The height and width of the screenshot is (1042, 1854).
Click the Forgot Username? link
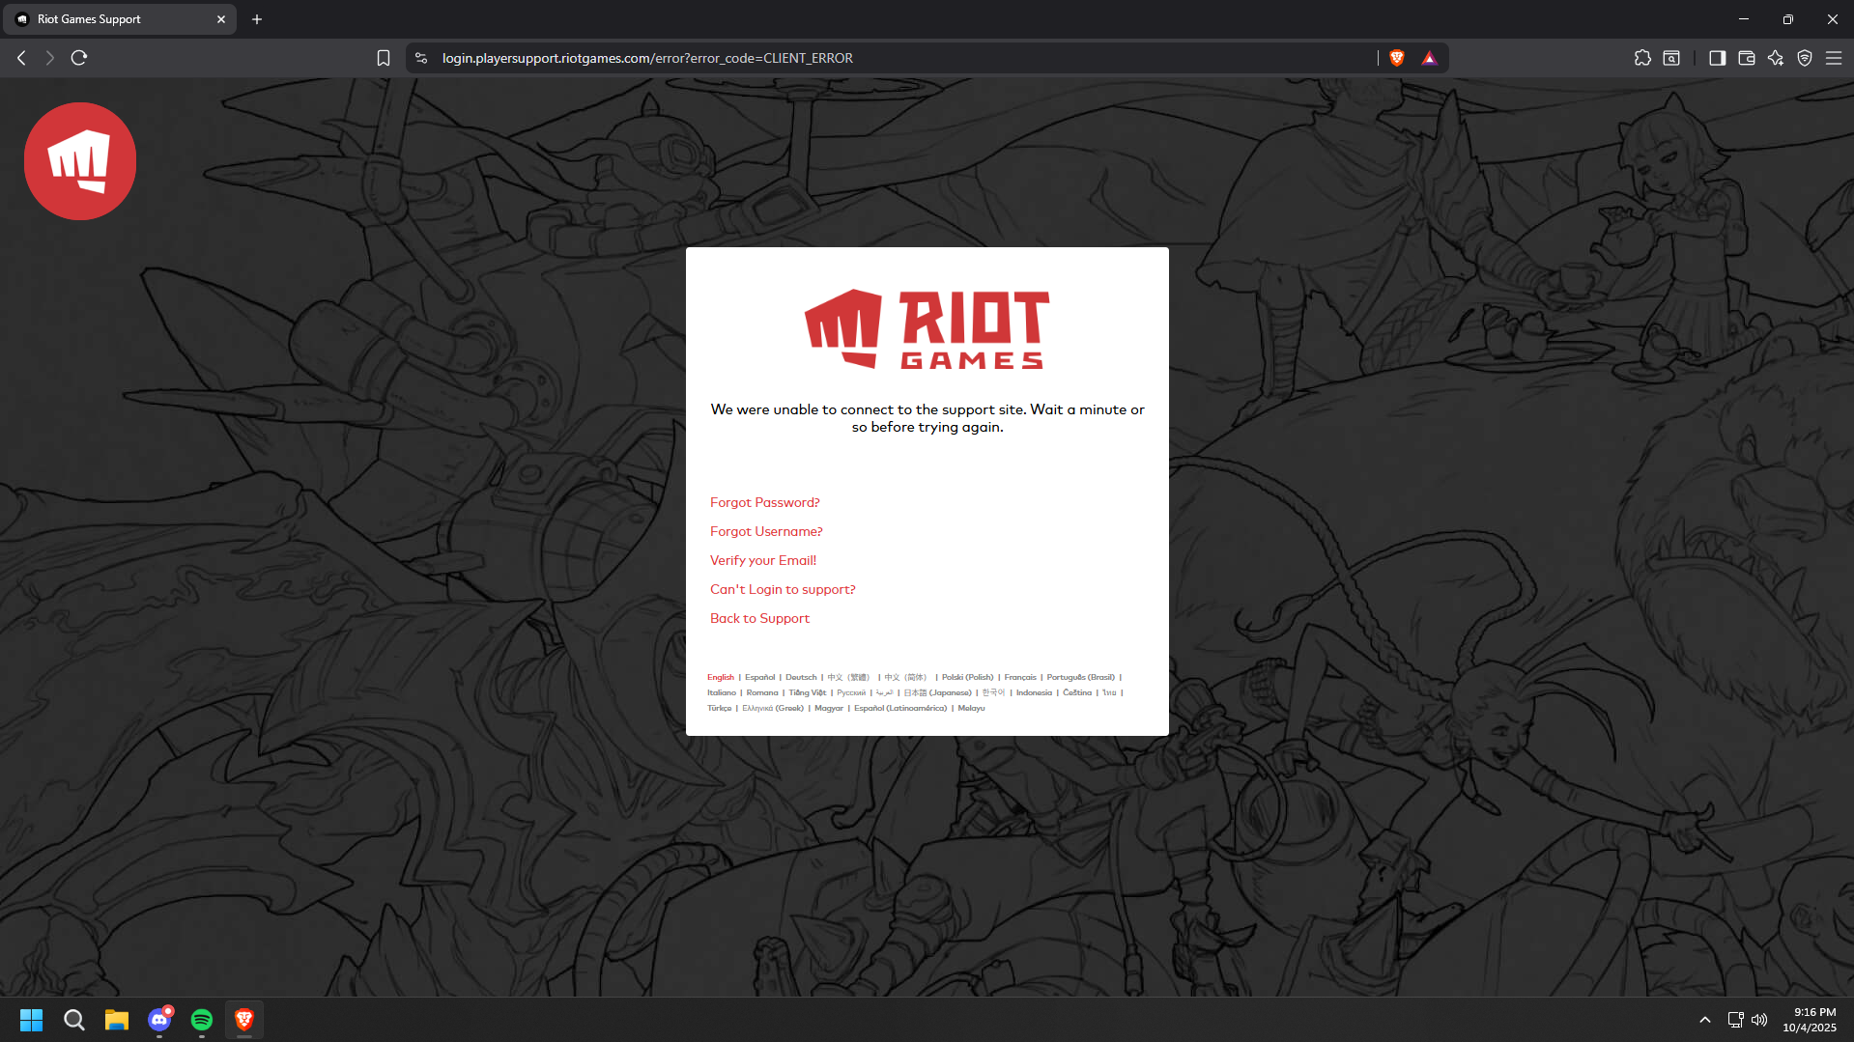(766, 531)
